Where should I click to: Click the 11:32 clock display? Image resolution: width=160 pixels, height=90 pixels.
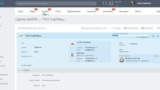click(108, 3)
